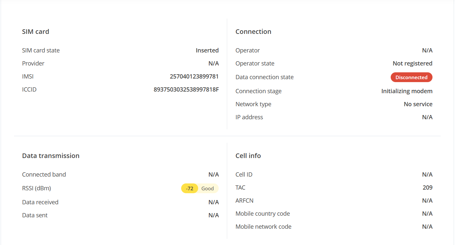Screen dimensions: 455x245
Task: Click the red Disconnected status badge
Action: click(x=411, y=78)
